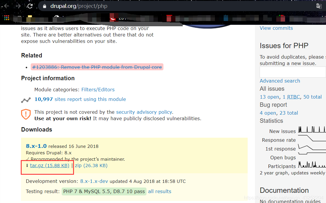Open the 13 open issues link
This screenshot has width=326, height=203.
coord(269,97)
